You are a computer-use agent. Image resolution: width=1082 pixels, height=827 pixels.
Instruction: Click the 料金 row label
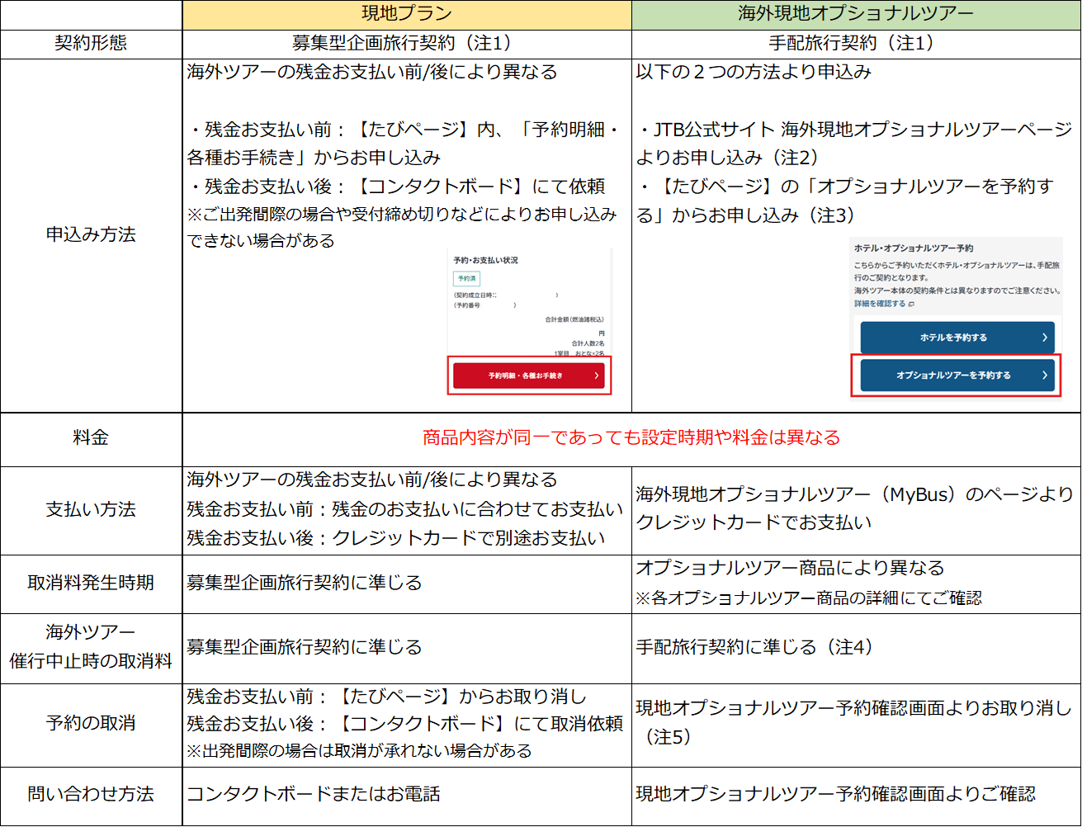[91, 437]
